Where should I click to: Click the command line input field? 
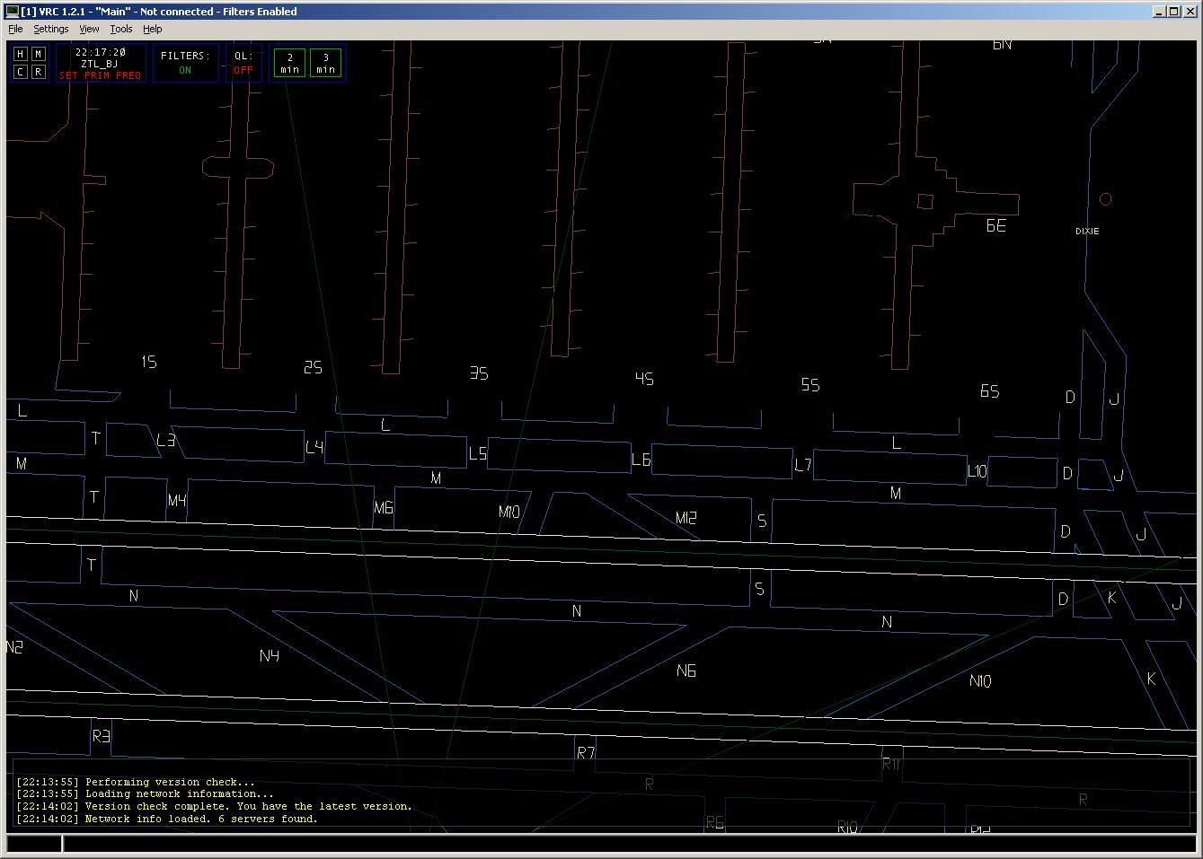[x=629, y=844]
